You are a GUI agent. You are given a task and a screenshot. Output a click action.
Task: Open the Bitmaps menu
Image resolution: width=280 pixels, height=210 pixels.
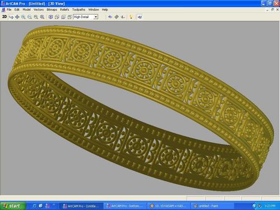pos(52,10)
